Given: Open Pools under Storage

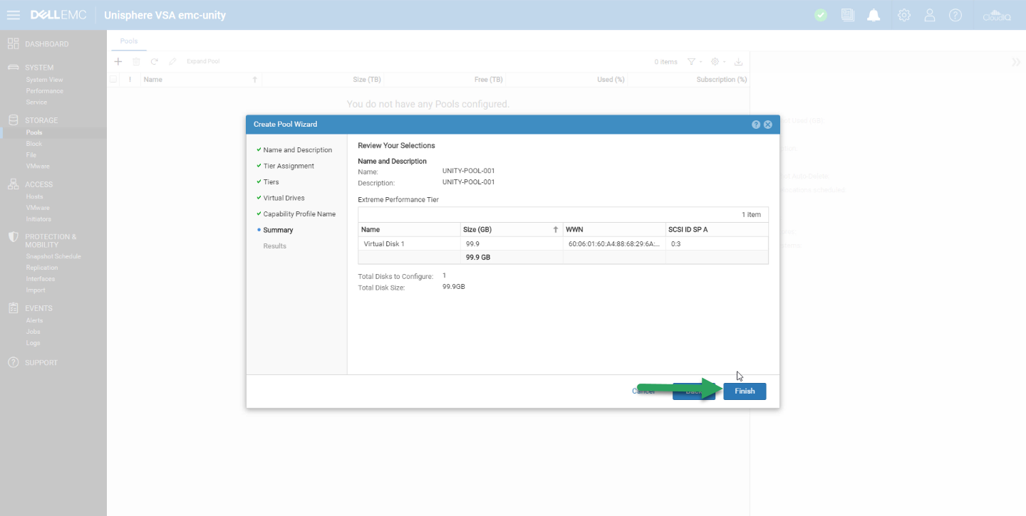Looking at the screenshot, I should pos(34,132).
